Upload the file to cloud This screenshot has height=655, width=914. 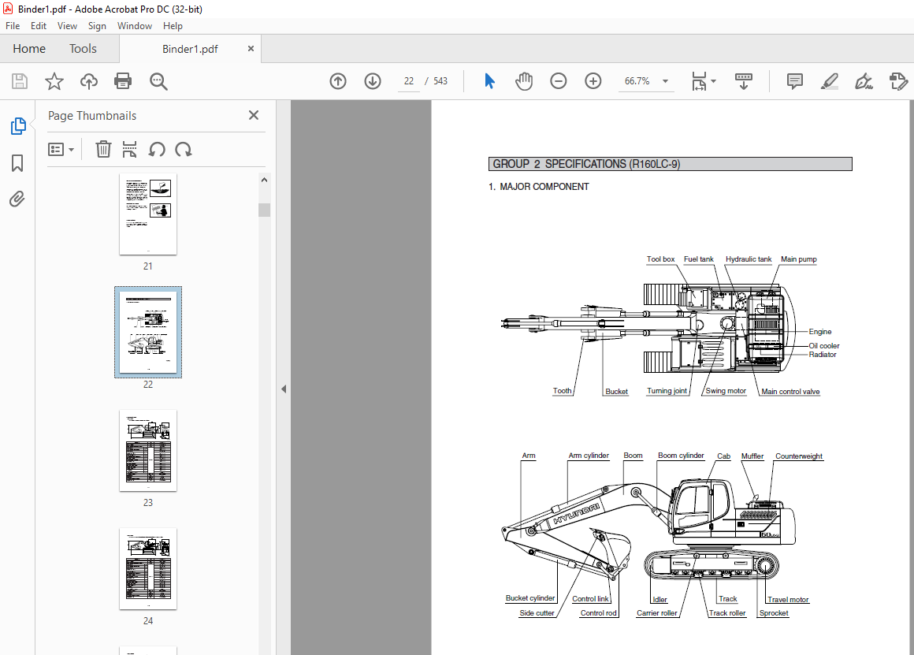(x=88, y=81)
